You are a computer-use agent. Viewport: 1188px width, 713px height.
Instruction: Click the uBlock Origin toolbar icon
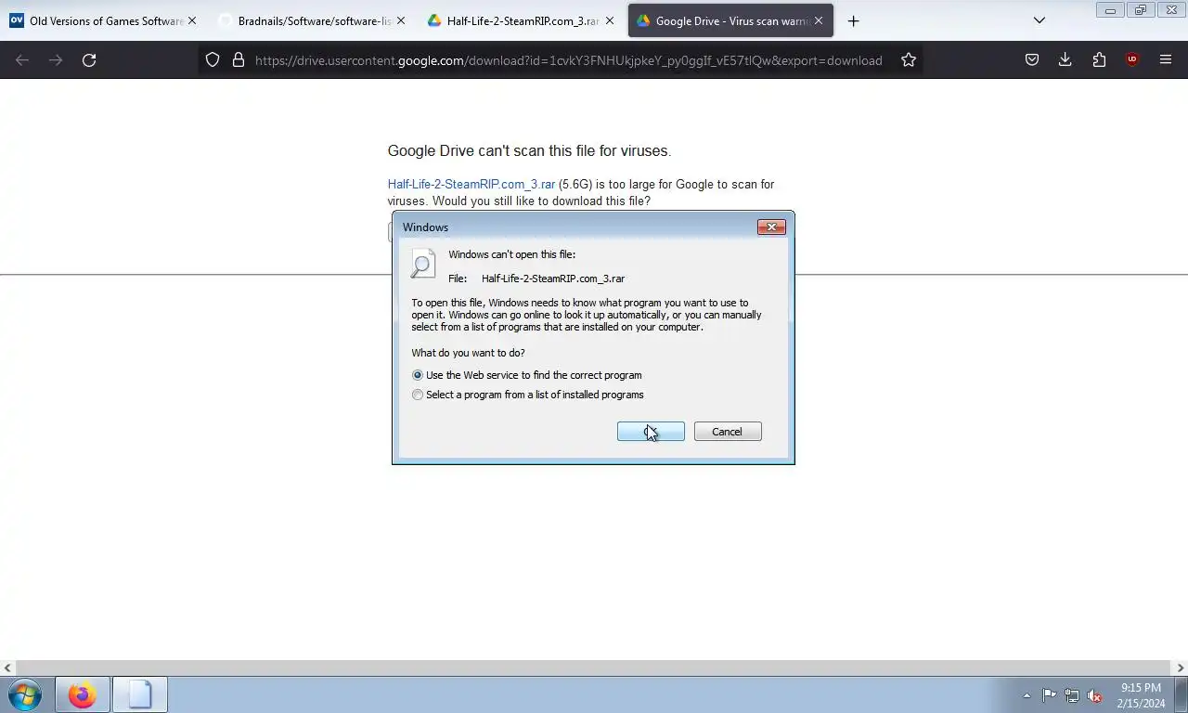pos(1132,59)
